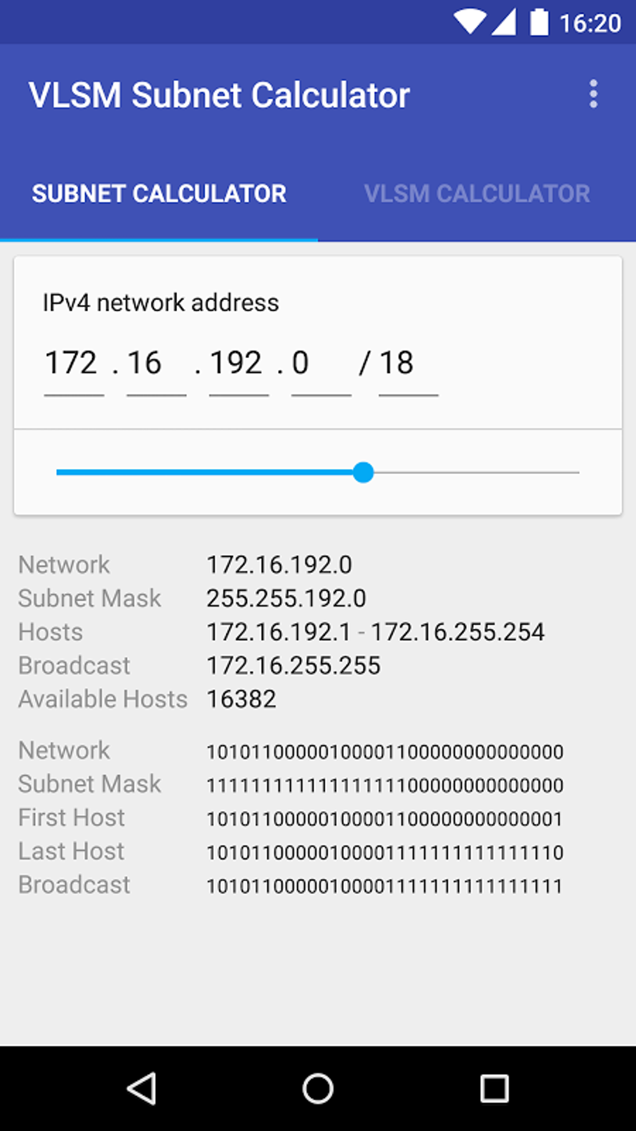Tap the prefix length field 18
636x1131 pixels.
[x=408, y=364]
